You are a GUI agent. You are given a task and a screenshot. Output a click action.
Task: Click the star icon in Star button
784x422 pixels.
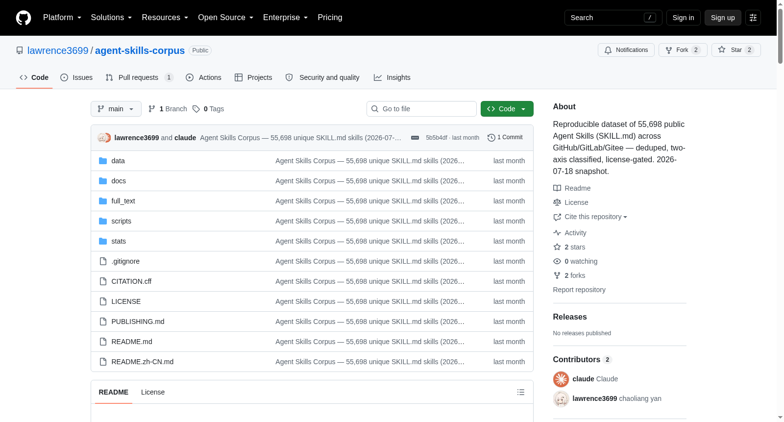pyautogui.click(x=722, y=50)
